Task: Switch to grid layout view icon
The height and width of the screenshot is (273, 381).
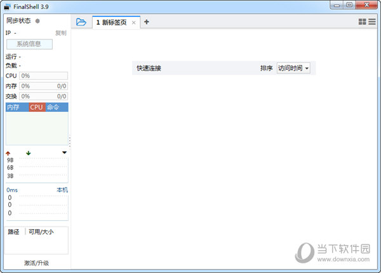Action: click(x=362, y=22)
